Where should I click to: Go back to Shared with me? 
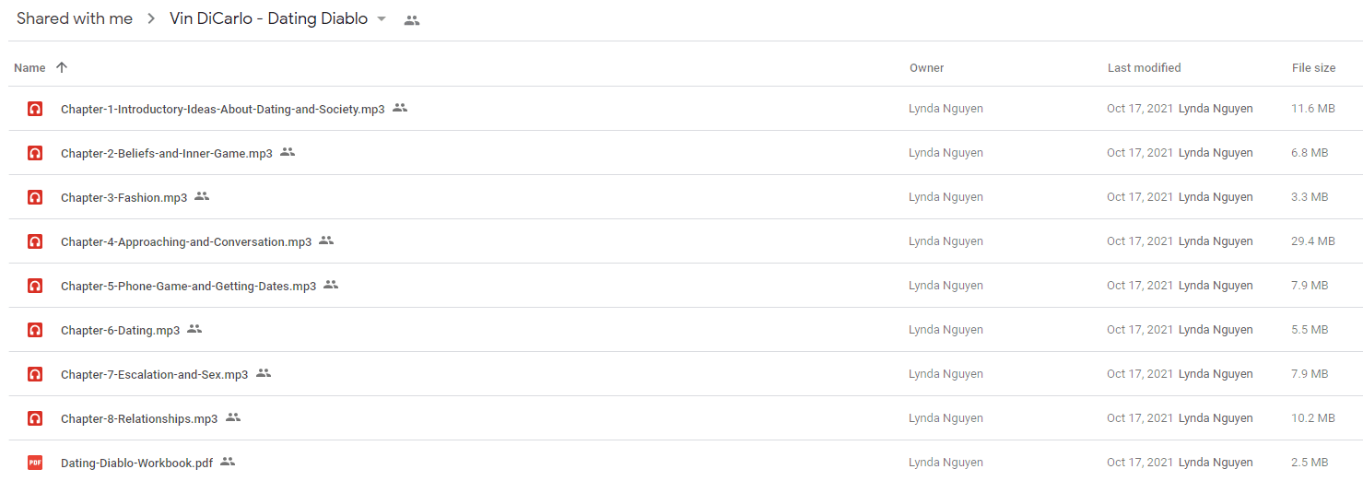[75, 18]
